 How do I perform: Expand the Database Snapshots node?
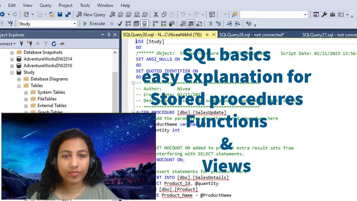pyautogui.click(x=12, y=52)
